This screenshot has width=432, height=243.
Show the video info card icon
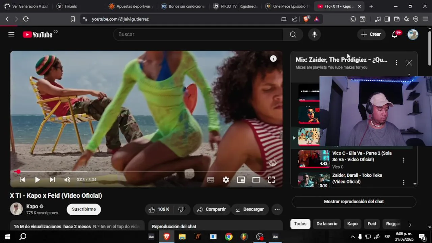(273, 59)
